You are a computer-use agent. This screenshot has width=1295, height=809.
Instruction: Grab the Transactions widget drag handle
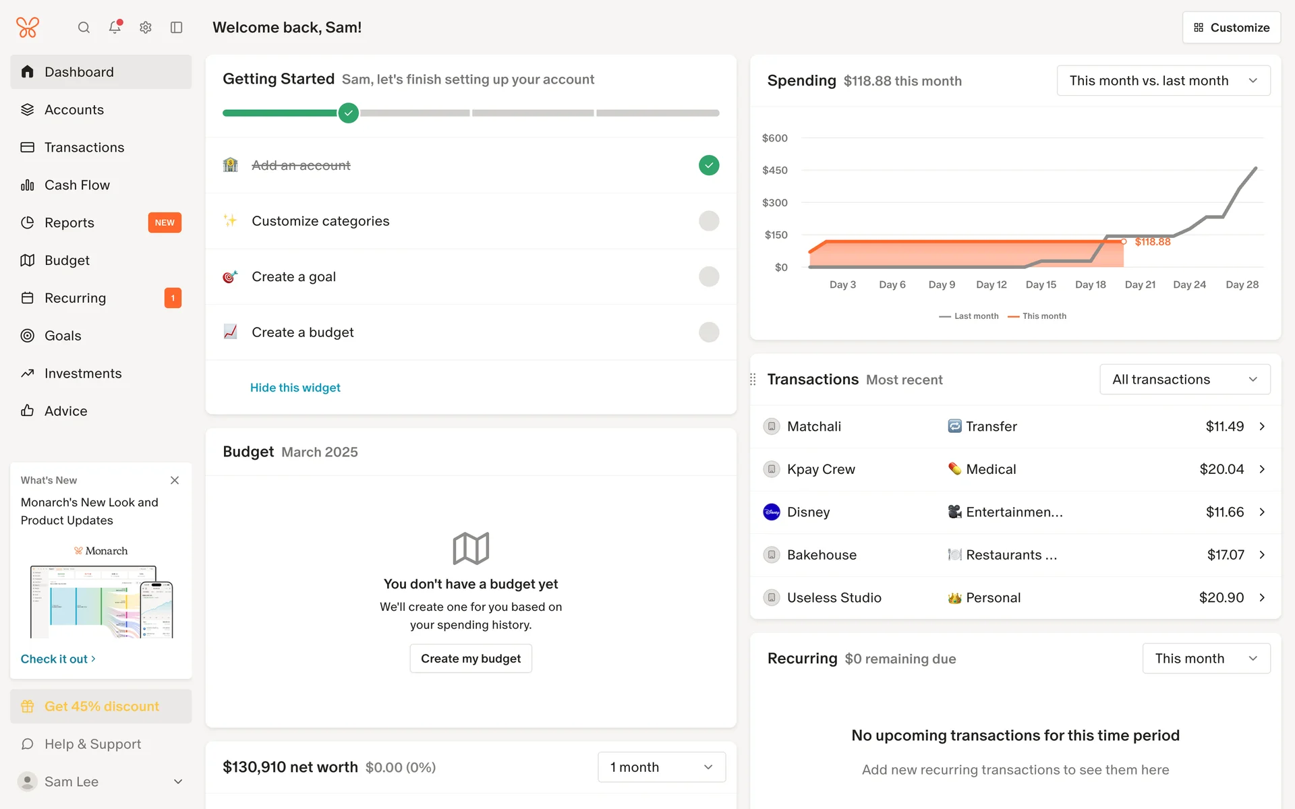(x=753, y=380)
